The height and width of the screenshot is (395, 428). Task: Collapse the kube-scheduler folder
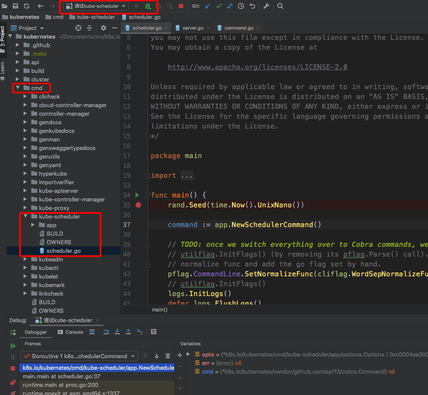click(26, 216)
